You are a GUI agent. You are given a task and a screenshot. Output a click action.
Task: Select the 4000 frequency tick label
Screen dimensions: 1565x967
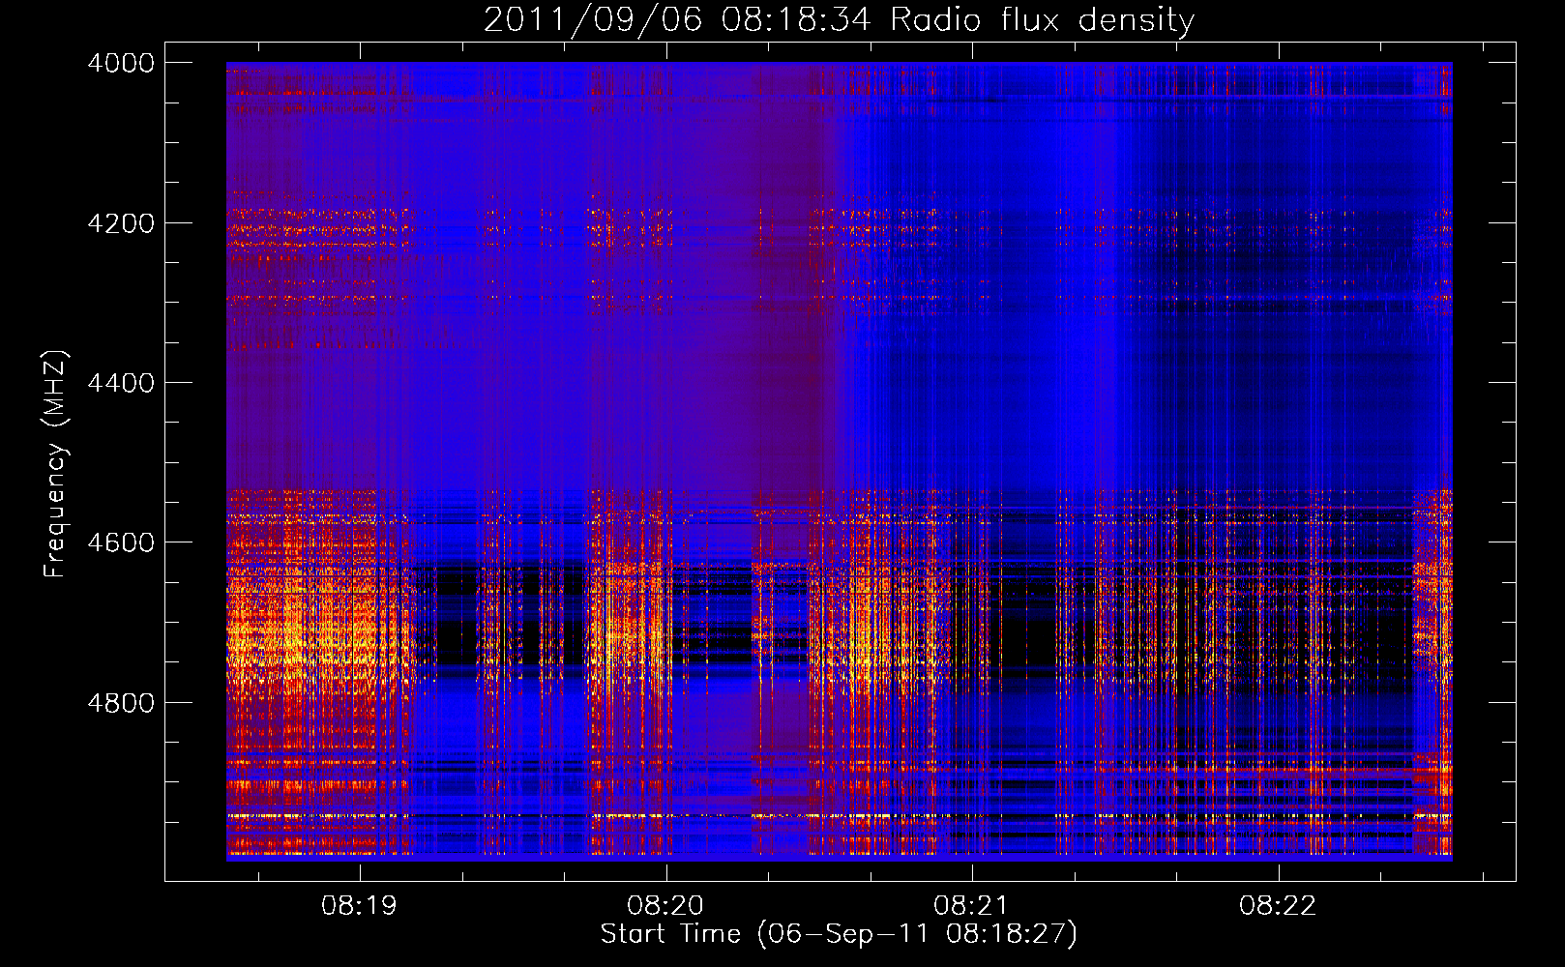[x=121, y=63]
